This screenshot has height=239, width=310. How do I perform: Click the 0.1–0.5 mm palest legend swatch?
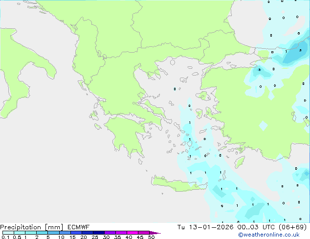8,233
